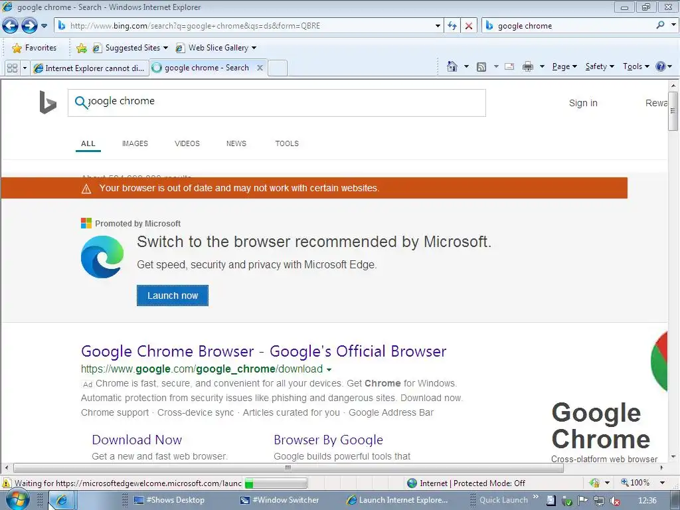Click the vertical scrollbar thumb

pos(673,111)
